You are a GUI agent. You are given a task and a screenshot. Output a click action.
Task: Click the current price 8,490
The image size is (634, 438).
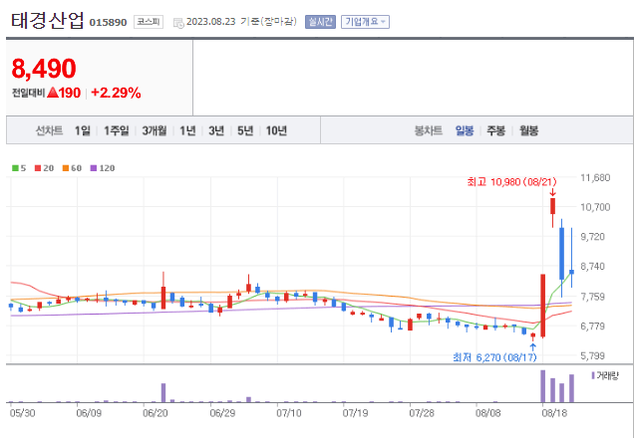pyautogui.click(x=44, y=69)
